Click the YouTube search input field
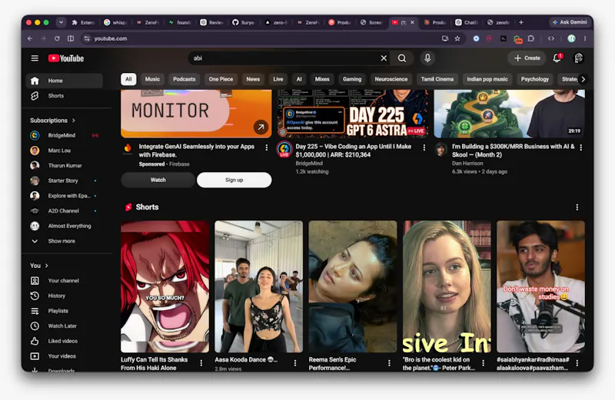 pos(284,58)
